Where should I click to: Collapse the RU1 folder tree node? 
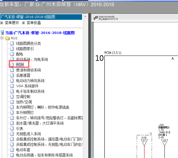pos(2,38)
